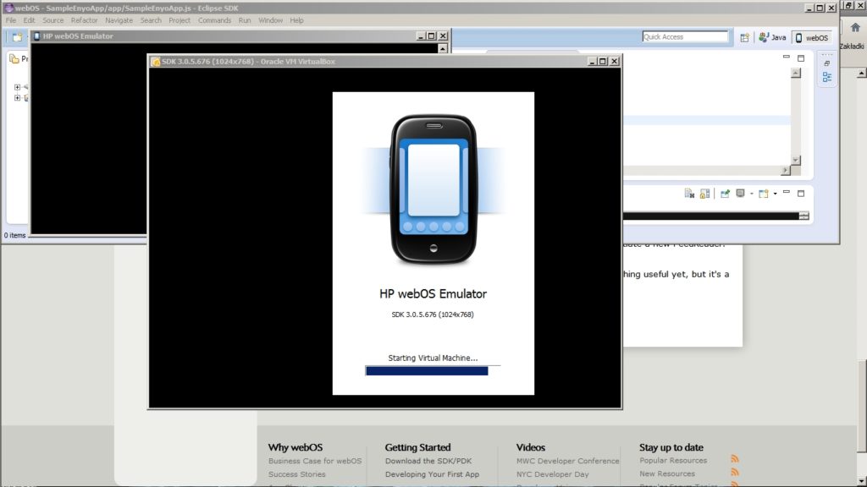Click scroll down arrow in editor panel

click(x=796, y=160)
